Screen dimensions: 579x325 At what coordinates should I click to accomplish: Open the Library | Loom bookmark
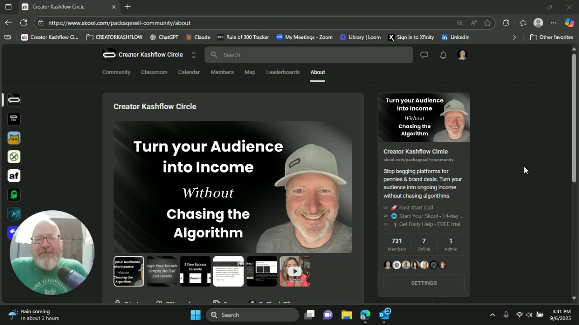pos(360,37)
